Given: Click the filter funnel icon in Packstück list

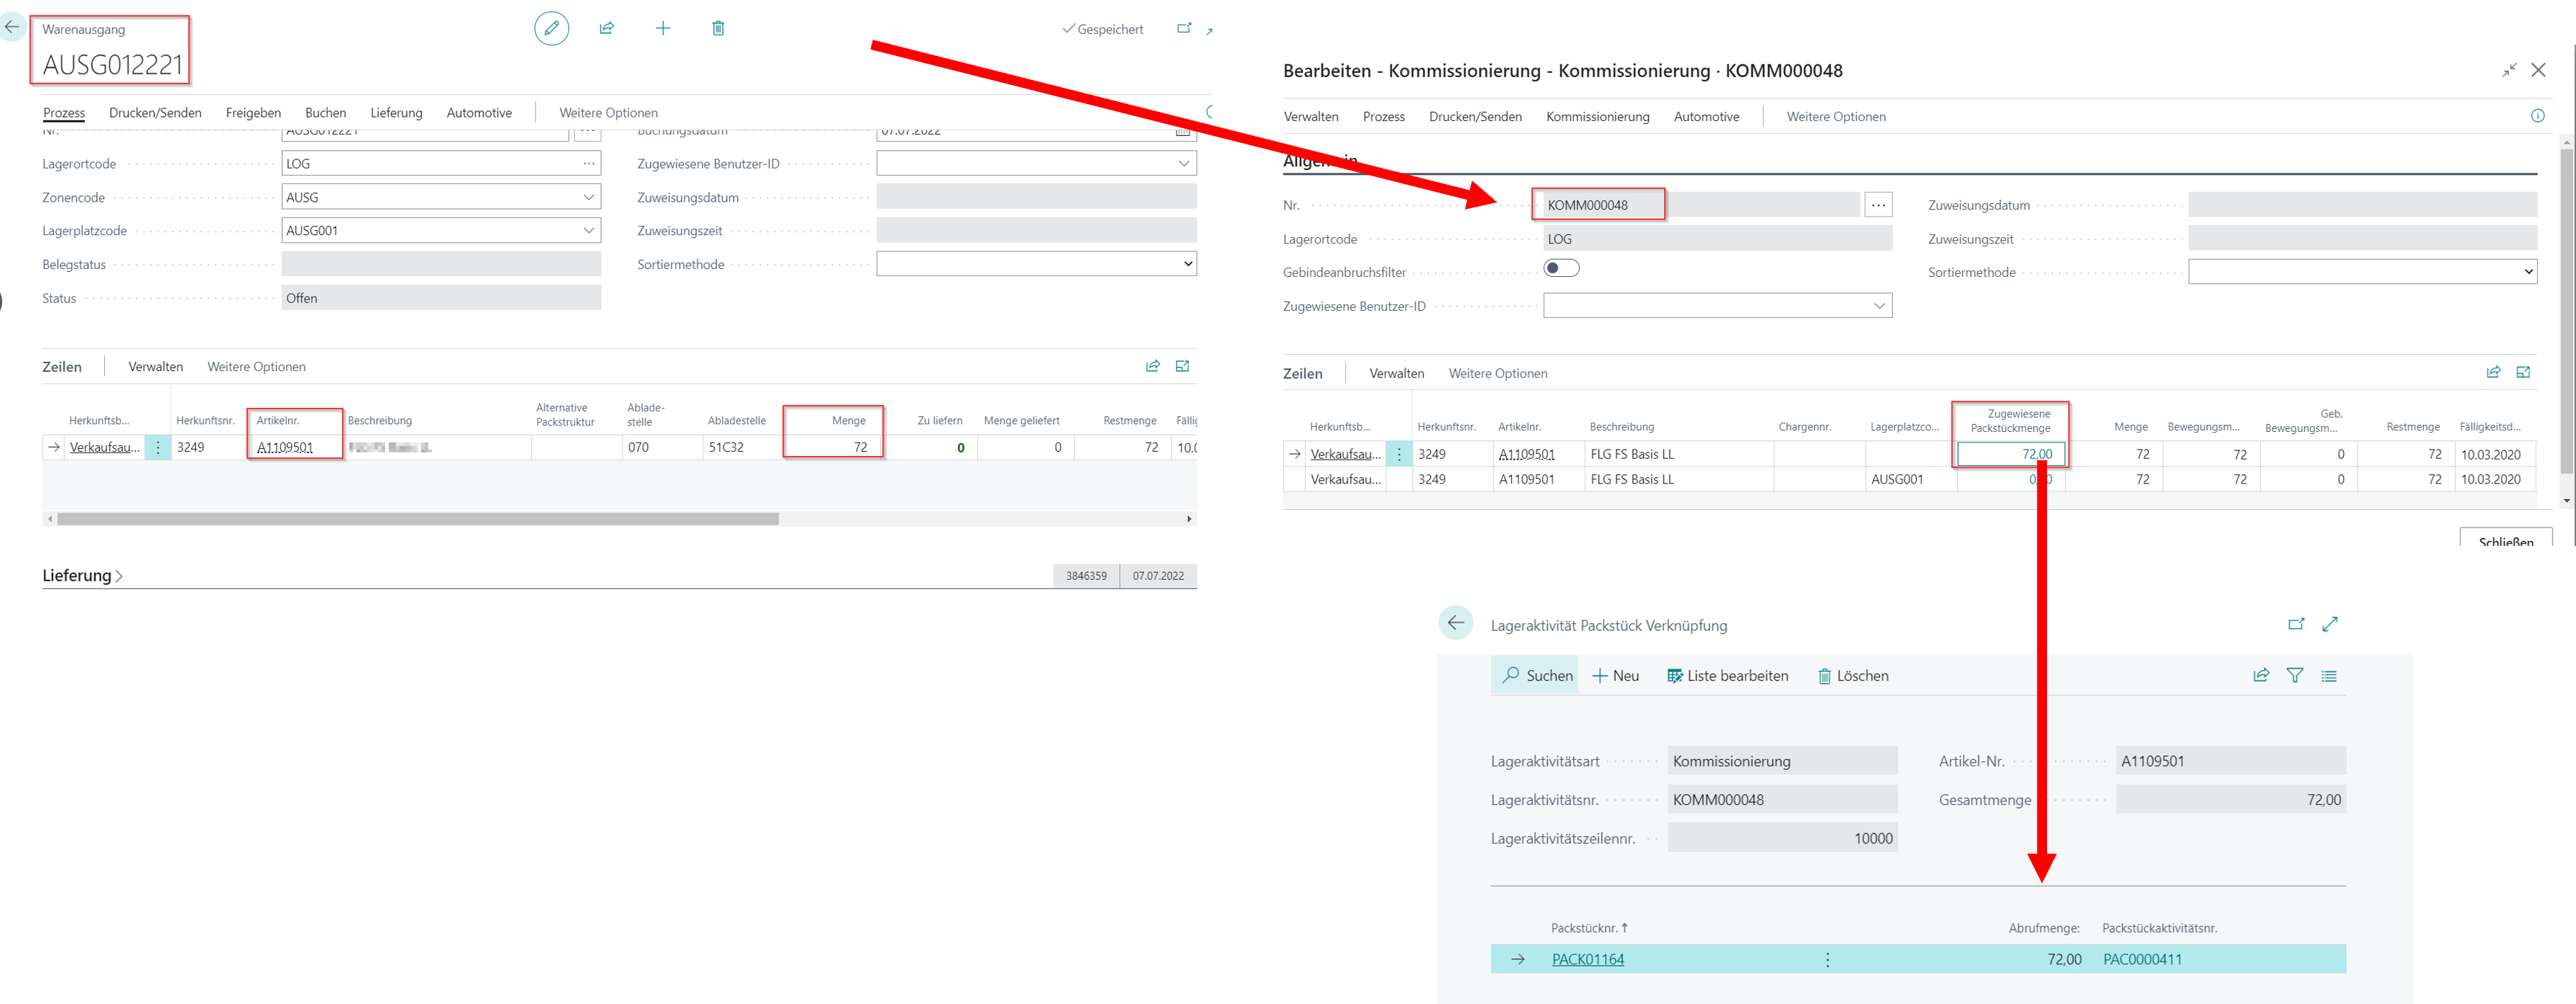Looking at the screenshot, I should pos(2295,676).
